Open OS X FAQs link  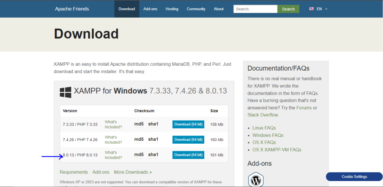point(264,142)
